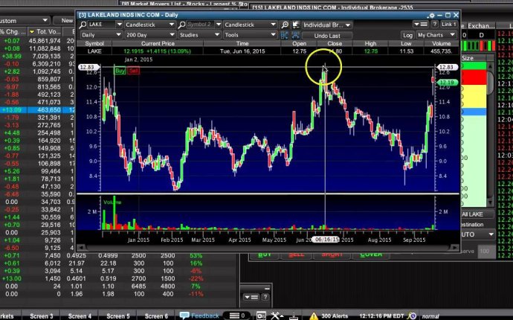Click the bright green level 2 price band
The image size is (513, 320).
[474, 65]
